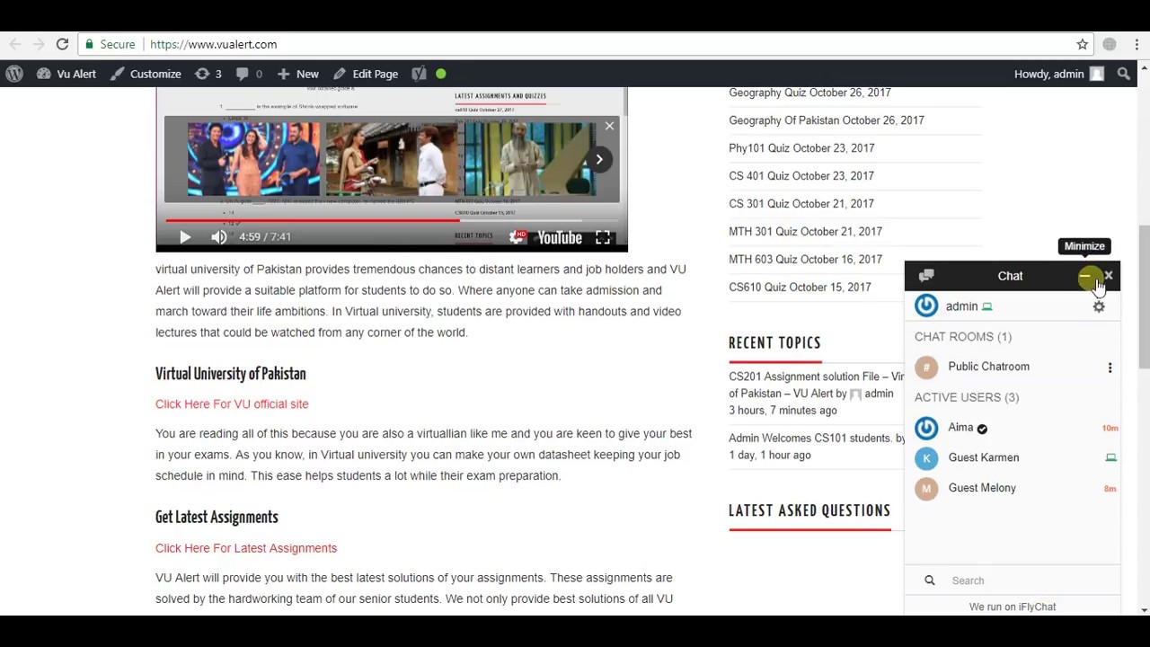Start chat with user Aima

(1013, 428)
